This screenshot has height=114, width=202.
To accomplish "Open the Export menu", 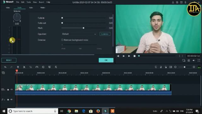I will tap(41, 2).
